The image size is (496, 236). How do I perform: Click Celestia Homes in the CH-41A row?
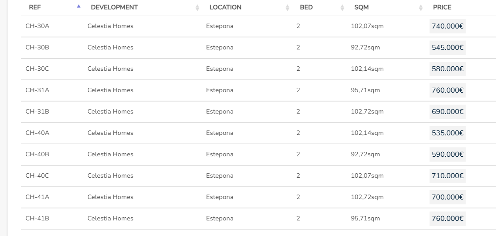coord(110,197)
